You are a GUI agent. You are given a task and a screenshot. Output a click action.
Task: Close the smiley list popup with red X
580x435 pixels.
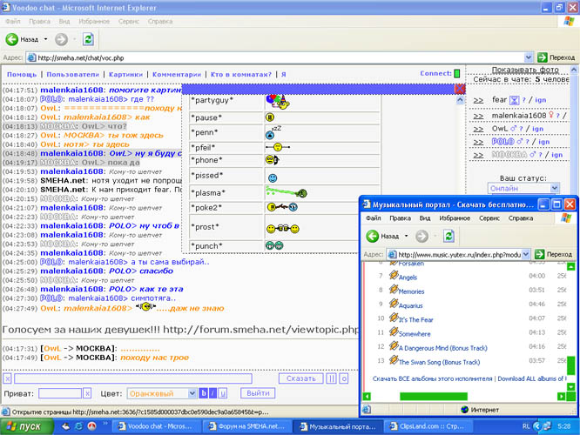(x=460, y=89)
